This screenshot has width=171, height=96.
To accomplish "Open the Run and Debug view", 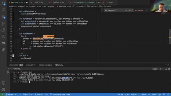I will pyautogui.click(x=3, y=23).
